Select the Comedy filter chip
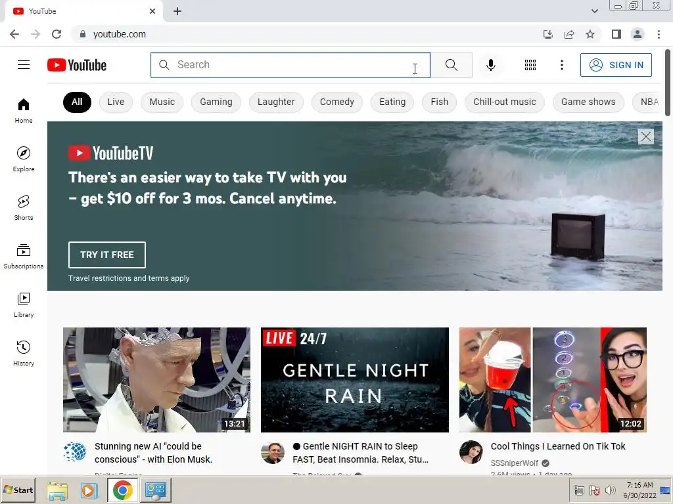Viewport: 673px width, 504px height. click(337, 102)
